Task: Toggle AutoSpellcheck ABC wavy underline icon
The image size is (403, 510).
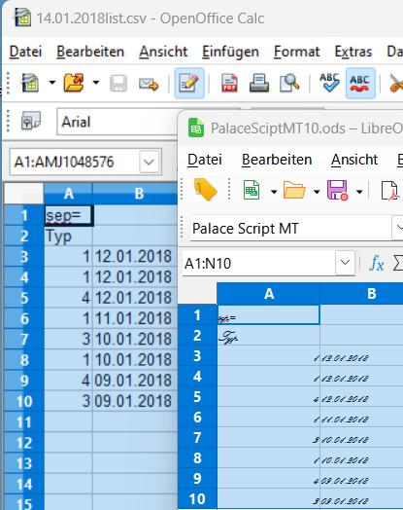Action: [360, 84]
